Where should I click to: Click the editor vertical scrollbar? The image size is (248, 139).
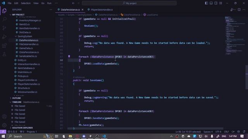pos(246,77)
